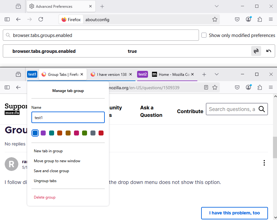Open a new tab in the lower window
The height and width of the screenshot is (220, 277).
point(204,75)
